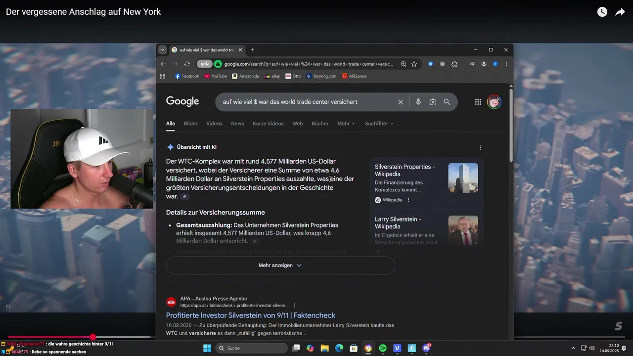Open media control playlist icon

pos(472,64)
